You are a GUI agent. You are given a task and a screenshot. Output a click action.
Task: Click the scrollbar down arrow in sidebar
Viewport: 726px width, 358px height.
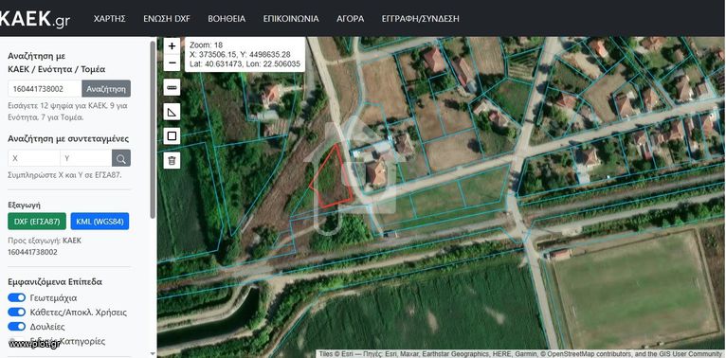pos(154,354)
